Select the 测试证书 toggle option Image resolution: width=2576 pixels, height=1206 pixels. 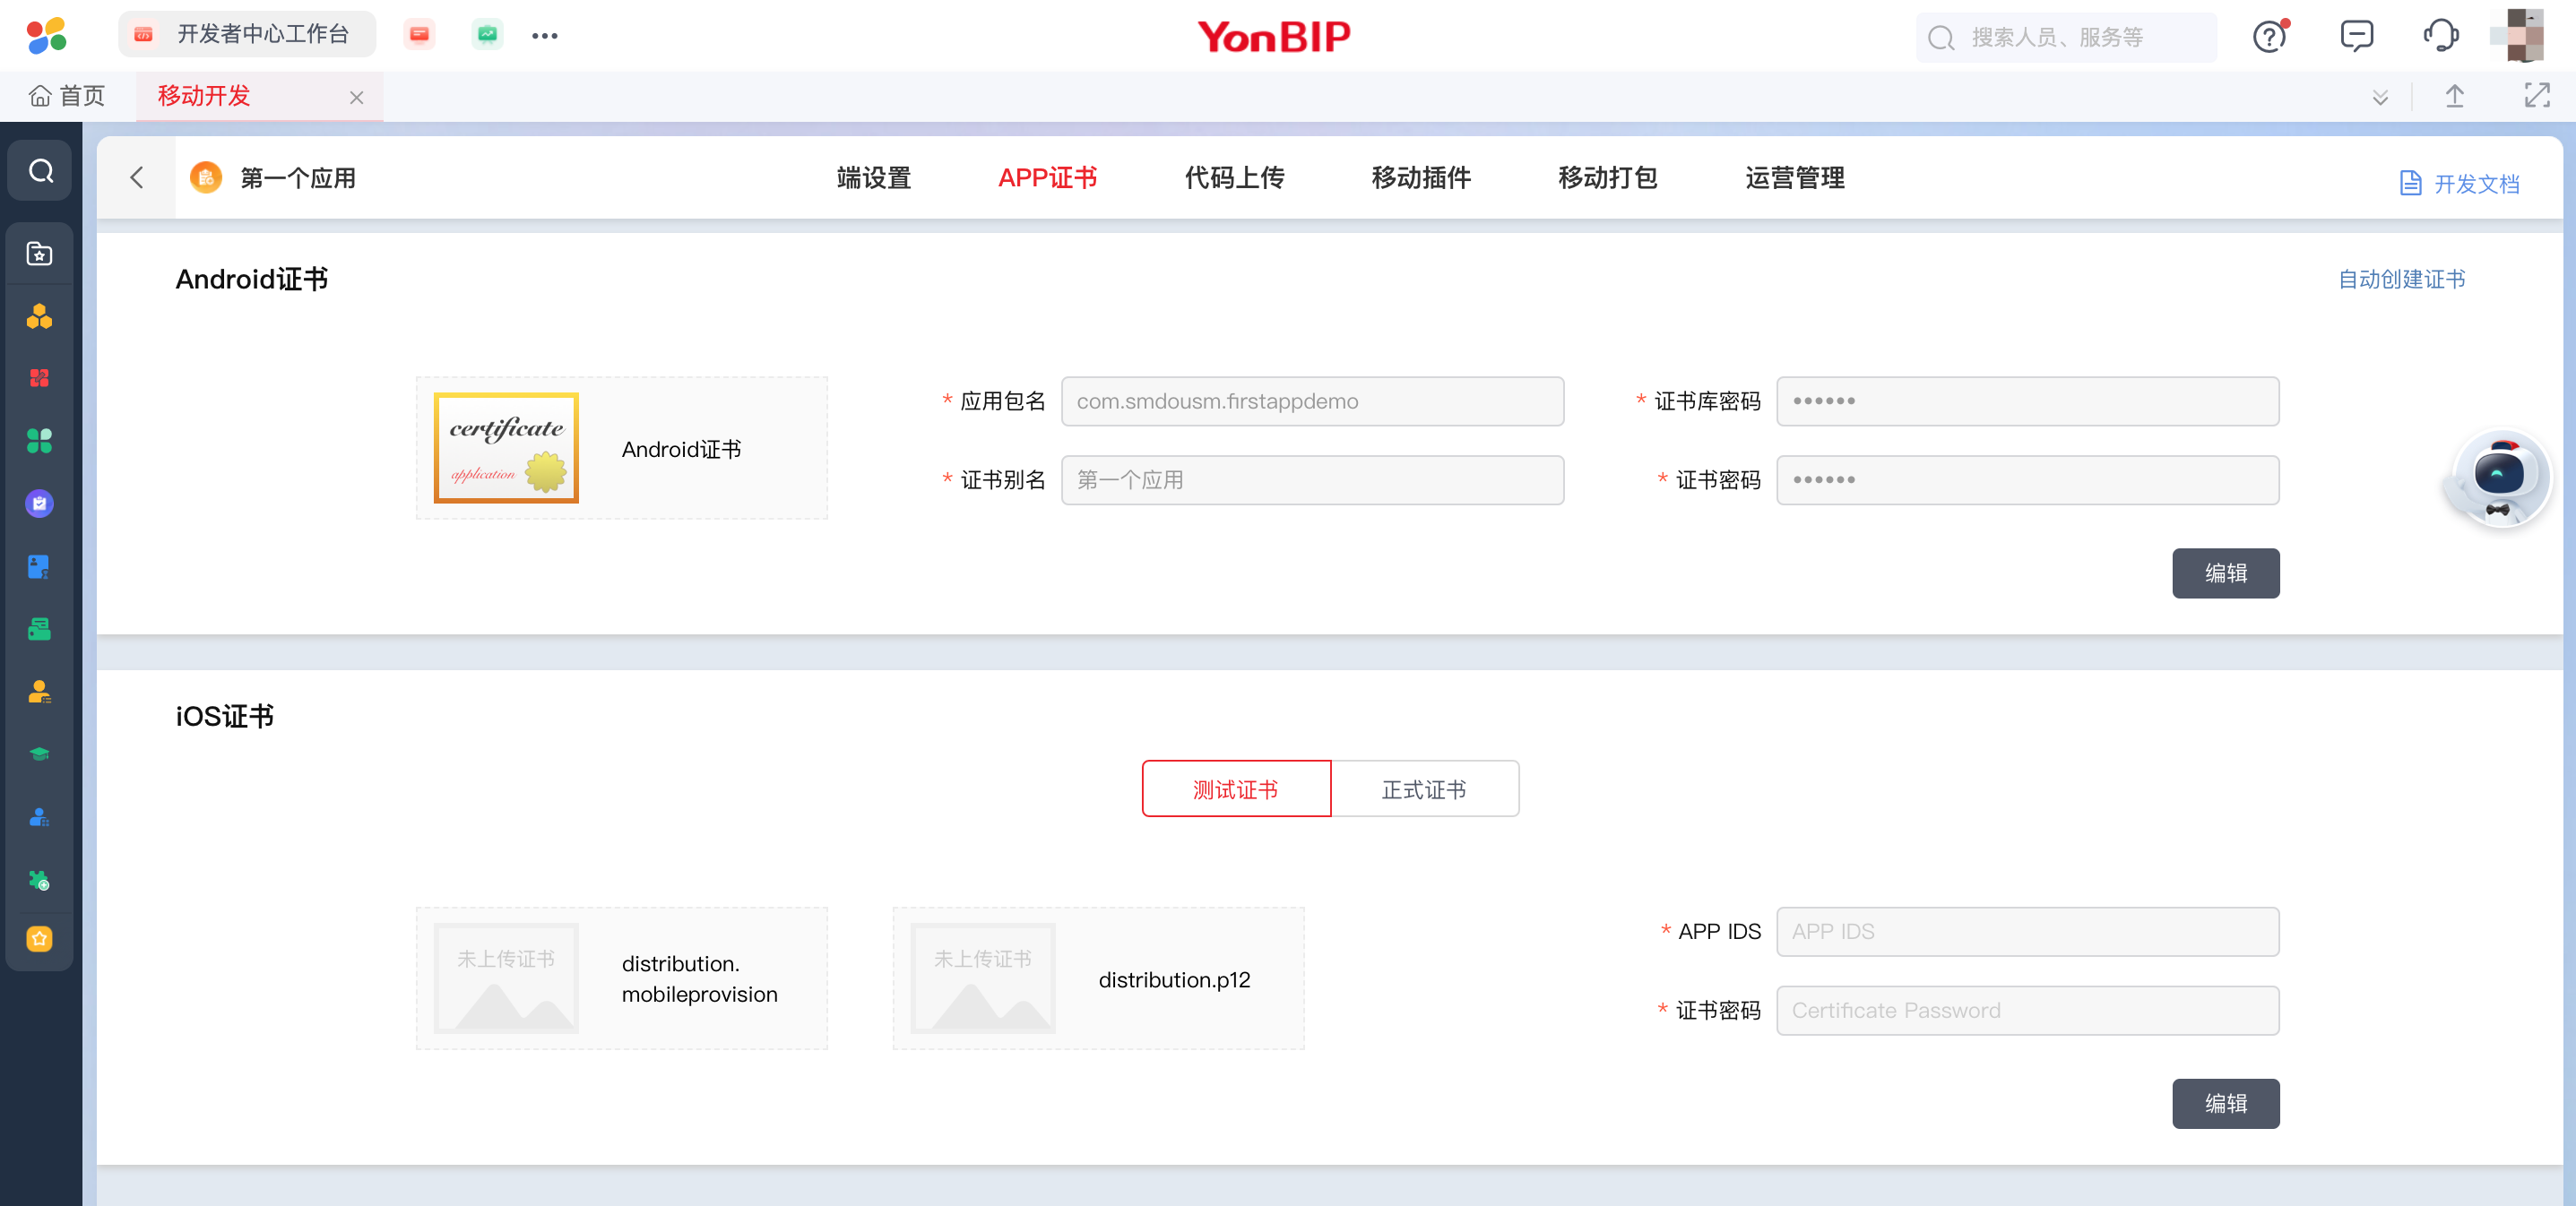point(1235,789)
